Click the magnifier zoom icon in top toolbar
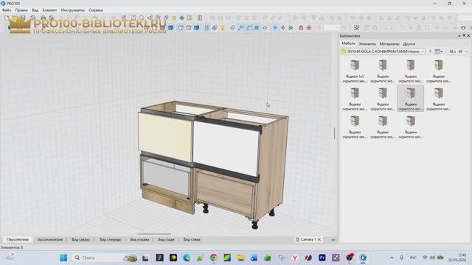The height and width of the screenshot is (265, 472). [x=142, y=18]
